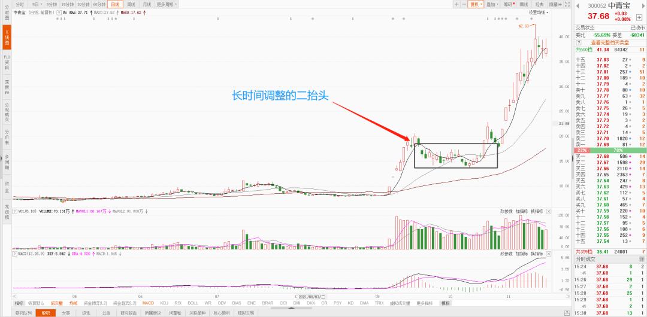Collapse the left sidebar handle arrow
Screen dimensions: 647x317
point(1,158)
